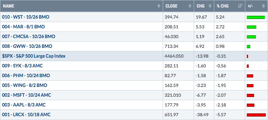268x120 pixels.
Task: Open 010 - WST - 10/26 BMO link
Action: tap(26, 17)
